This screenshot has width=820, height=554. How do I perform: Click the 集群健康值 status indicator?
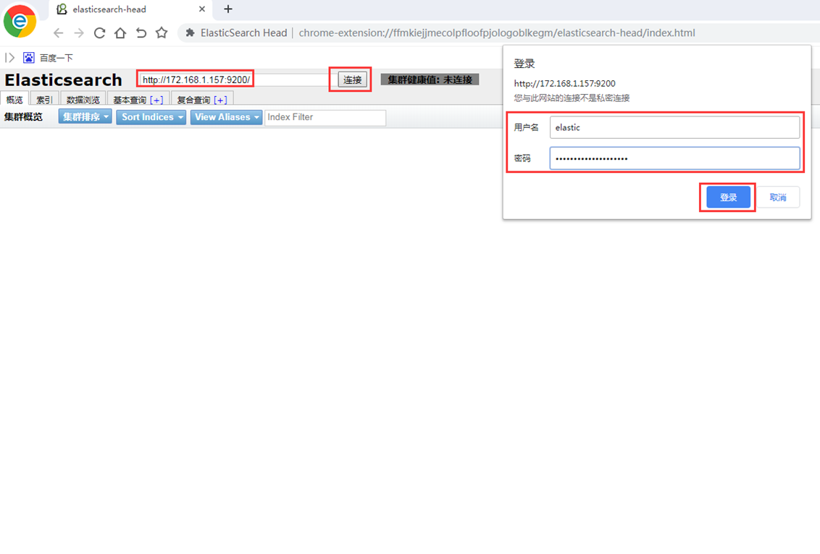(x=430, y=80)
